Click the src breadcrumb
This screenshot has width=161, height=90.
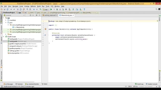(25, 13)
